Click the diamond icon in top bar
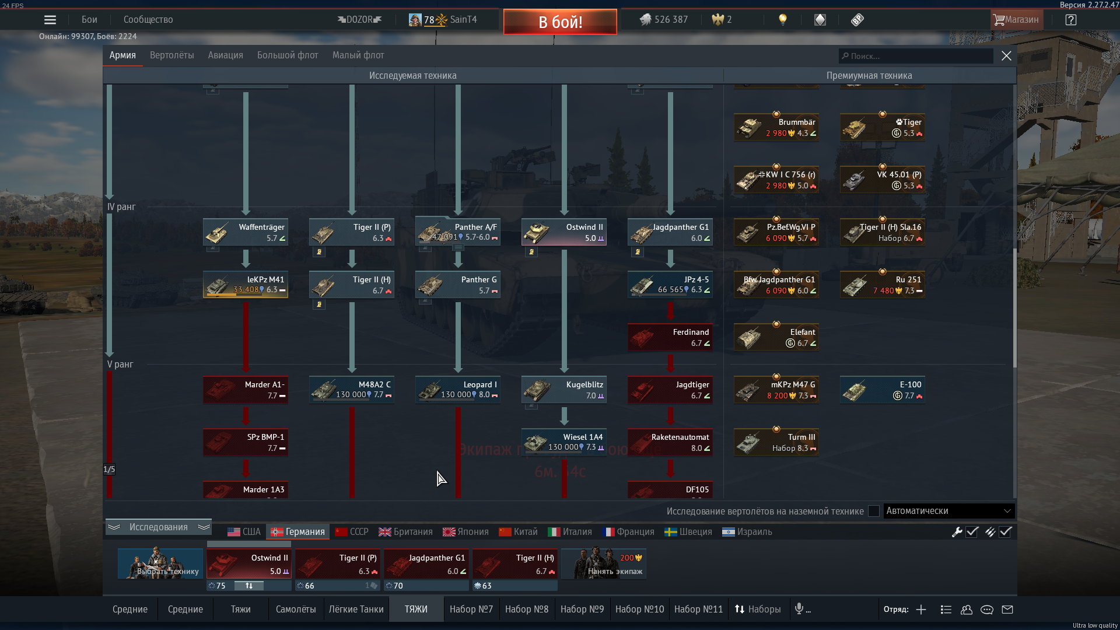Image resolution: width=1120 pixels, height=630 pixels. click(x=820, y=20)
